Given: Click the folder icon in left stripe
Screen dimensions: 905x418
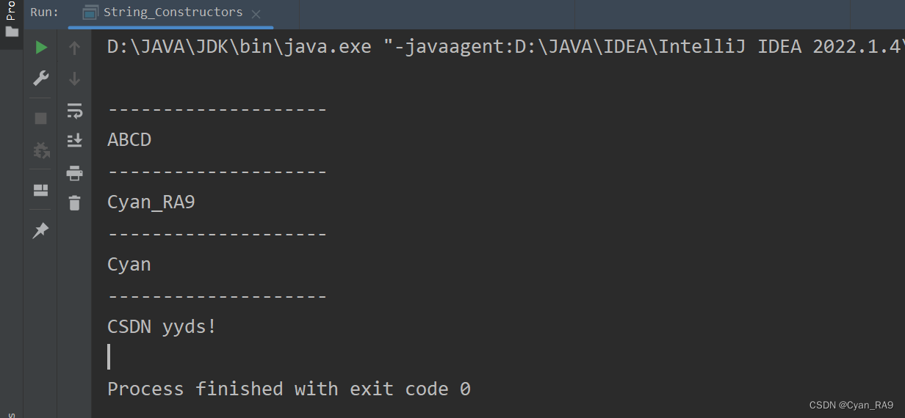Looking at the screenshot, I should click(x=12, y=32).
